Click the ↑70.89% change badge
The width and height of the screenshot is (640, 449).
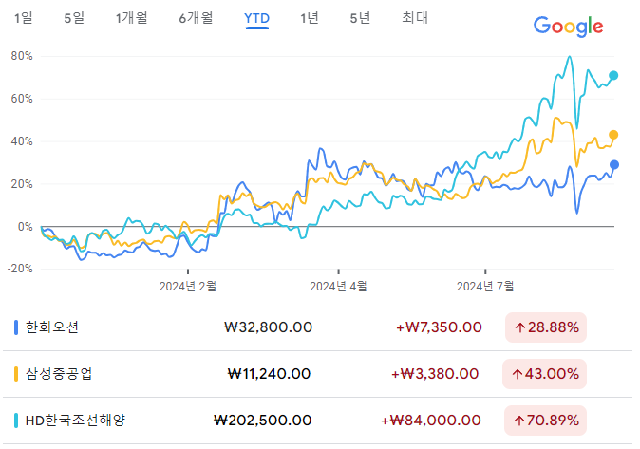[x=545, y=421]
